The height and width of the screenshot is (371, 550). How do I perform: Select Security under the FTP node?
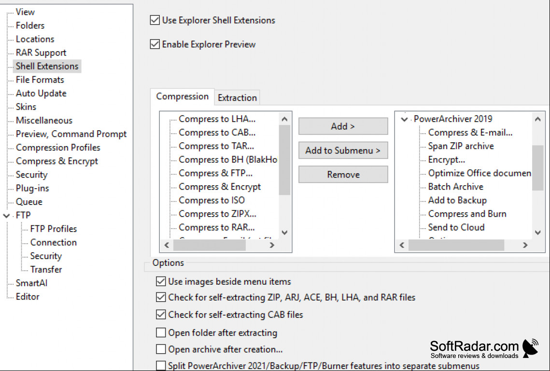(46, 256)
